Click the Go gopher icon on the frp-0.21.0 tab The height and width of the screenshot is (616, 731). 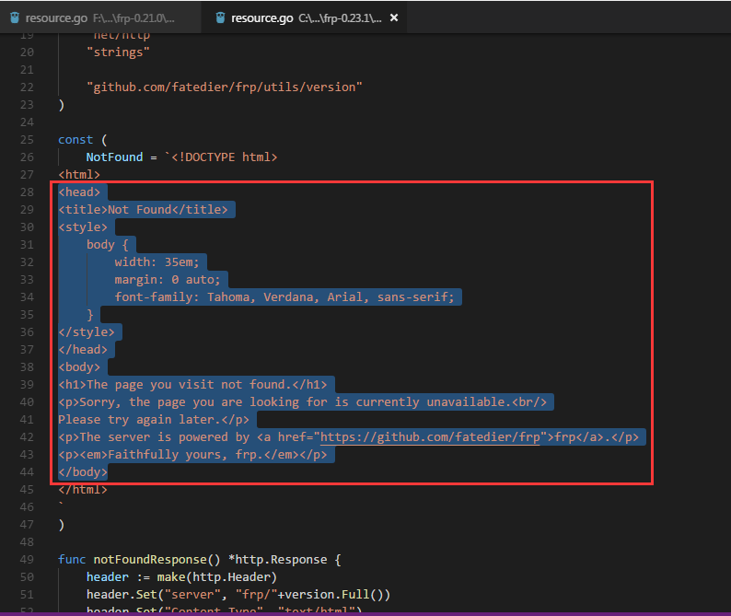point(14,17)
